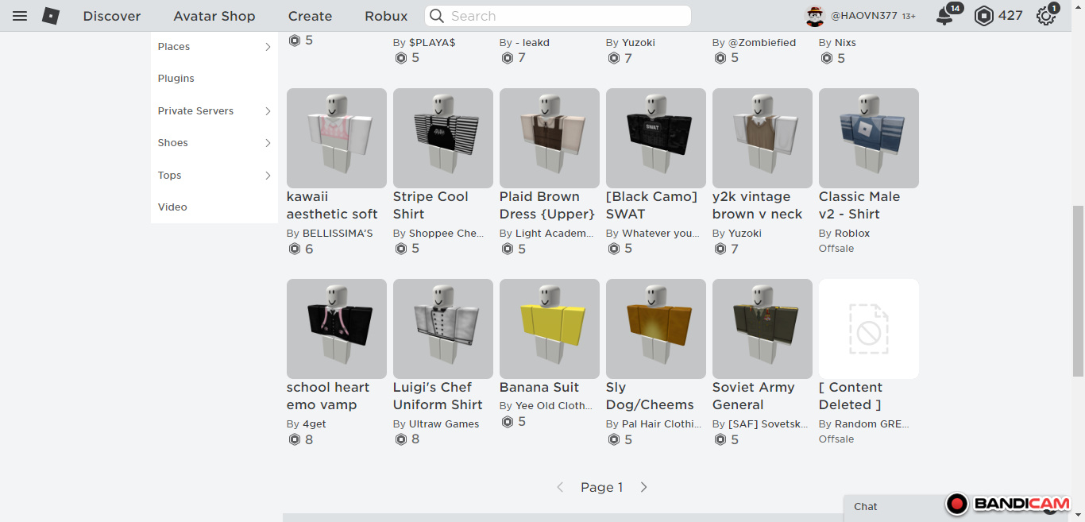1085x522 pixels.
Task: Click the Content Deleted placeholder icon
Action: click(868, 328)
